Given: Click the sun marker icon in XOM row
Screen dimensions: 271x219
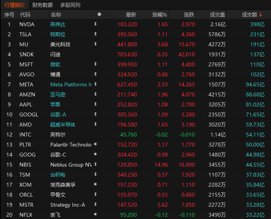Looking at the screenshot, I should 95,184.
